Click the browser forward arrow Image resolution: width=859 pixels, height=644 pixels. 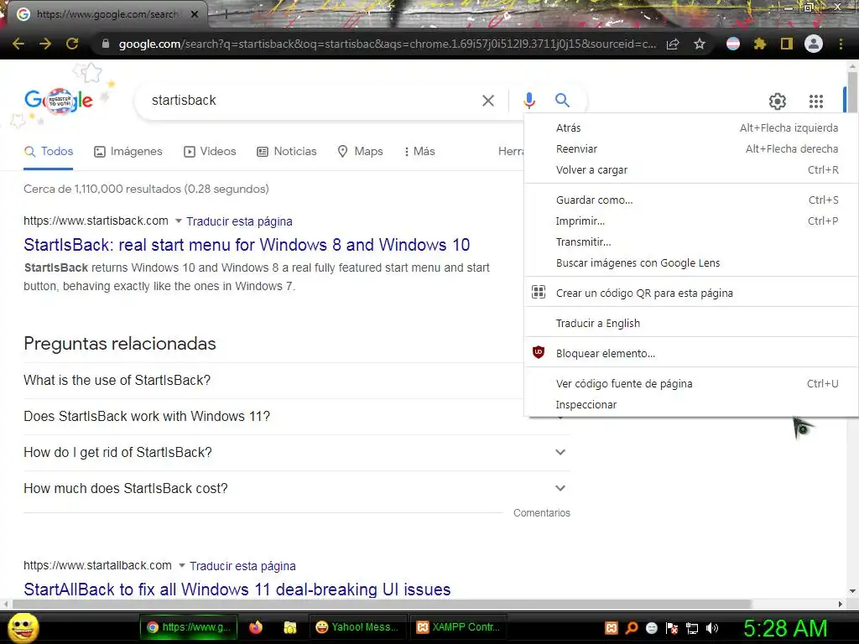(x=45, y=44)
